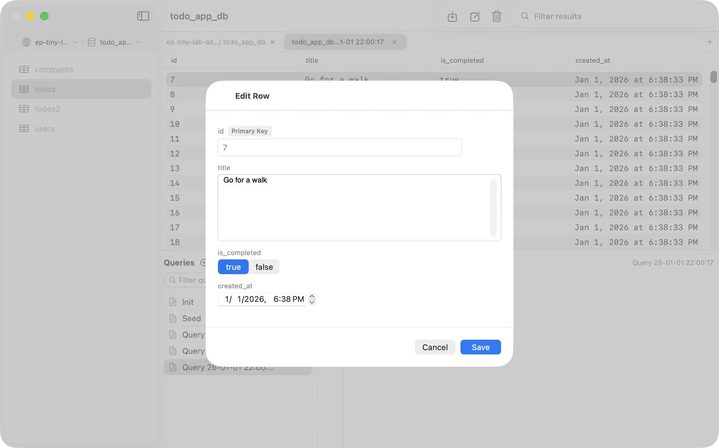The width and height of the screenshot is (719, 448).
Task: Click the trash delete icon in toolbar
Action: coord(496,16)
